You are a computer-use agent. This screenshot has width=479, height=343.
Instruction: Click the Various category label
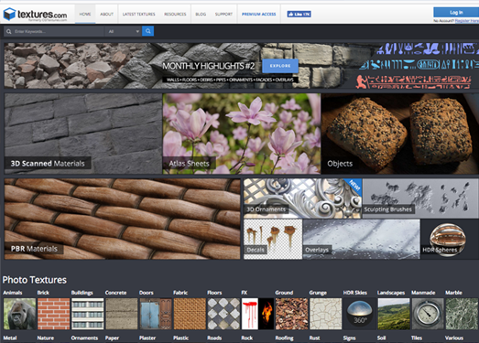pyautogui.click(x=454, y=338)
